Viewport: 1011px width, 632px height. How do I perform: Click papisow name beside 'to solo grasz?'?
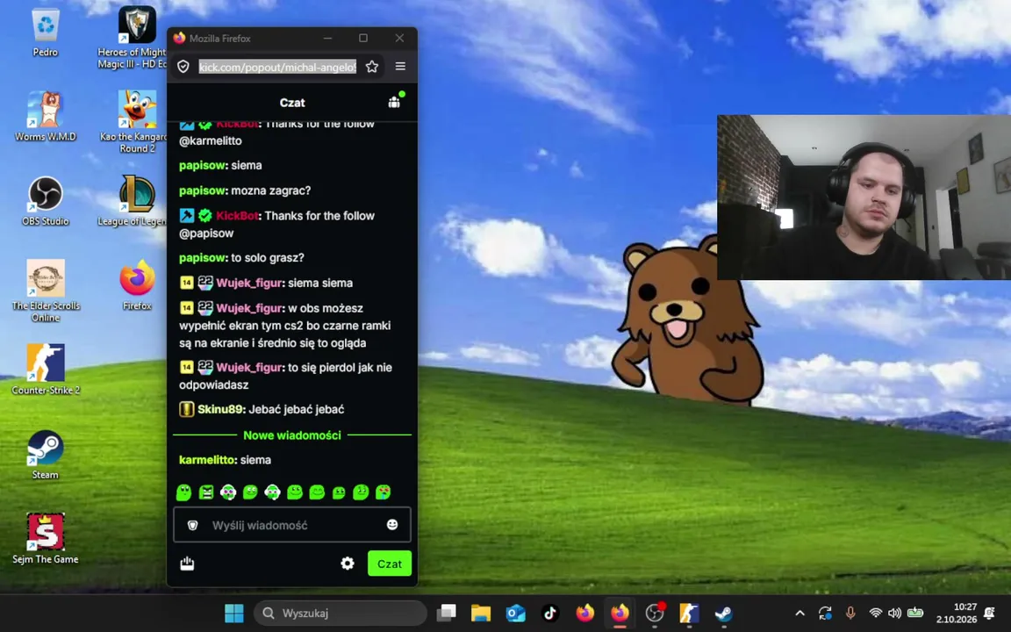[202, 257]
